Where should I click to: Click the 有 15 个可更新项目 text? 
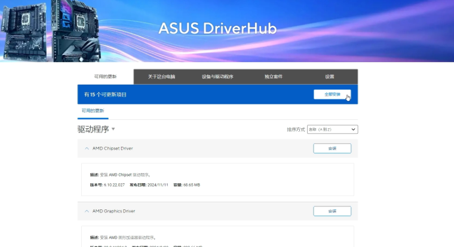105,95
